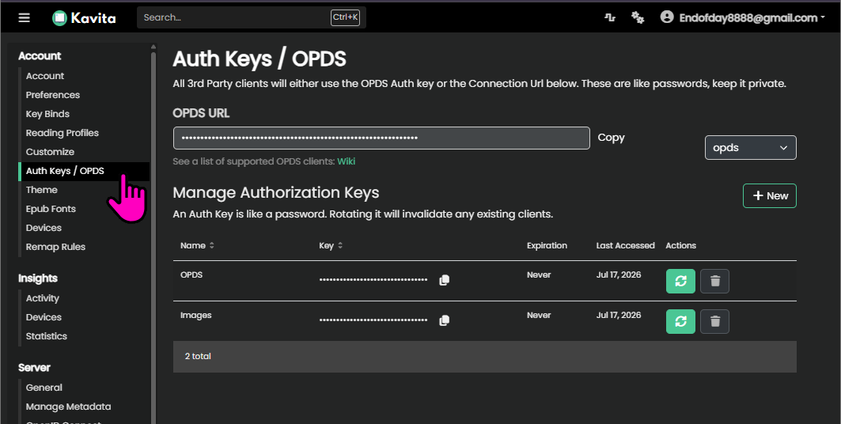Click the "OPDS" name cell
The height and width of the screenshot is (424, 841).
[x=191, y=275]
